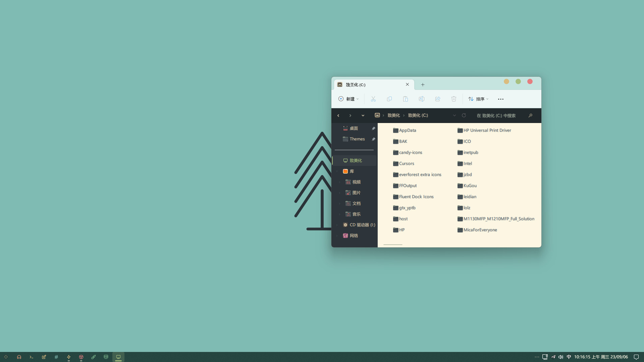Click the Copy icon in toolbar
The width and height of the screenshot is (644, 362).
(x=389, y=99)
